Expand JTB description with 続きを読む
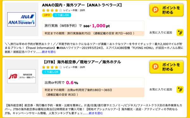 (96, 113)
